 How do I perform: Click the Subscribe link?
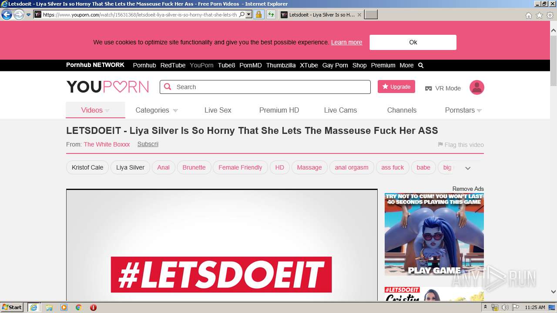[148, 144]
